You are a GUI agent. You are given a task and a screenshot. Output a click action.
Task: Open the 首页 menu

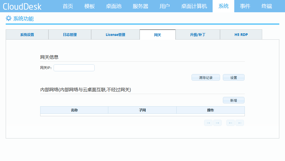[x=68, y=6]
